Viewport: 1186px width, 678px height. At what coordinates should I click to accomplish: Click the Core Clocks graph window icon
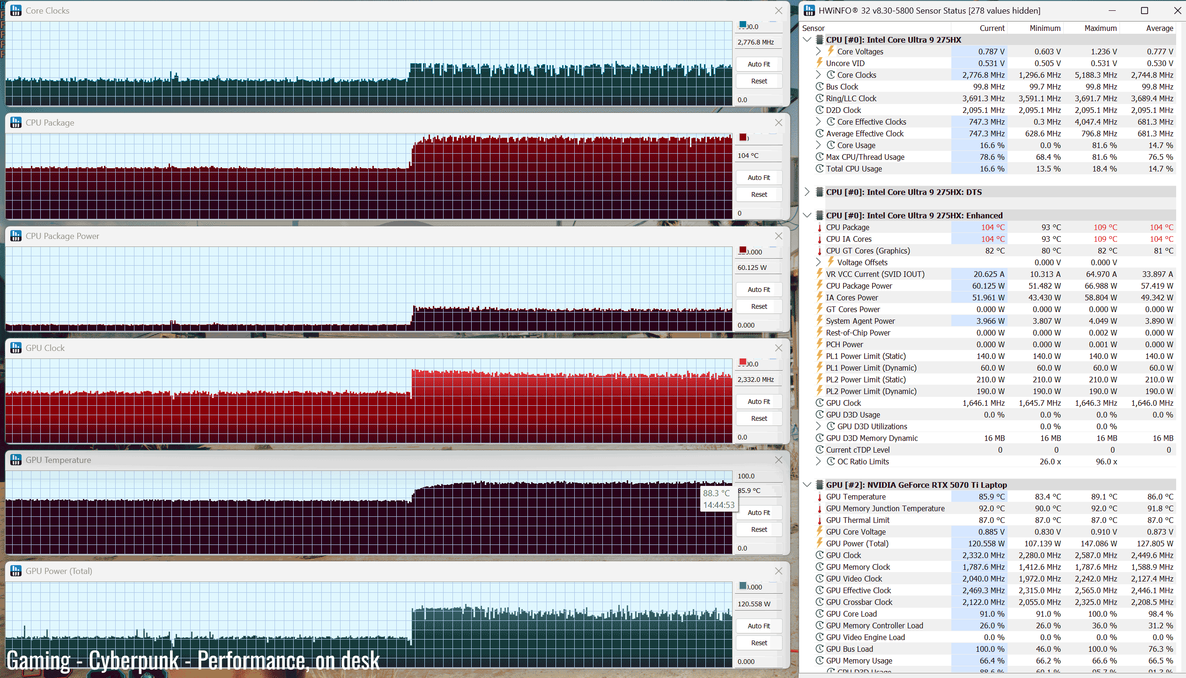(x=16, y=10)
